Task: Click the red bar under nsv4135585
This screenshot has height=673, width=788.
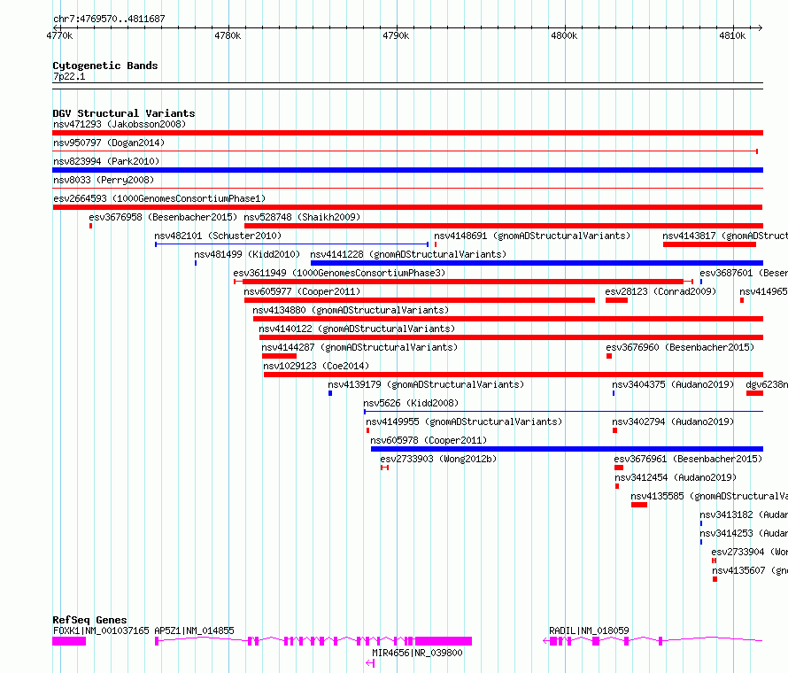Action: 639,505
